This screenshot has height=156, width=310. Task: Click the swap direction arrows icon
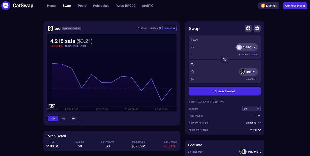225,60
